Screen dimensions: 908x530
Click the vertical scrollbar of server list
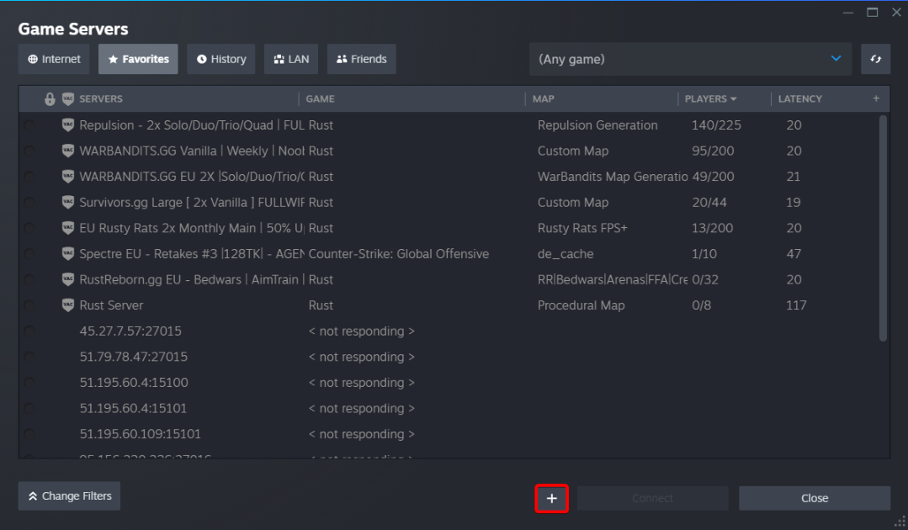[x=883, y=227]
